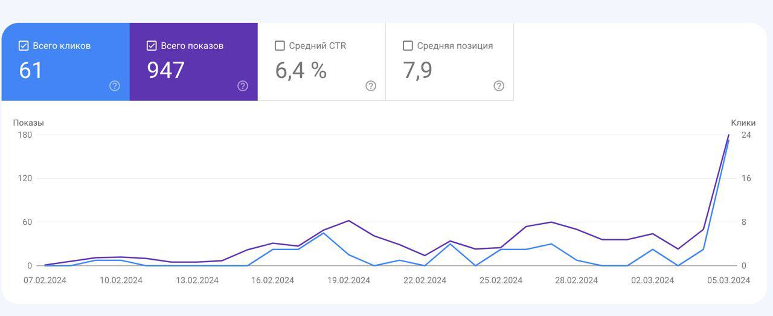Select the blue 61 clicks metric card
Screen dimensions: 773x316
[65, 62]
